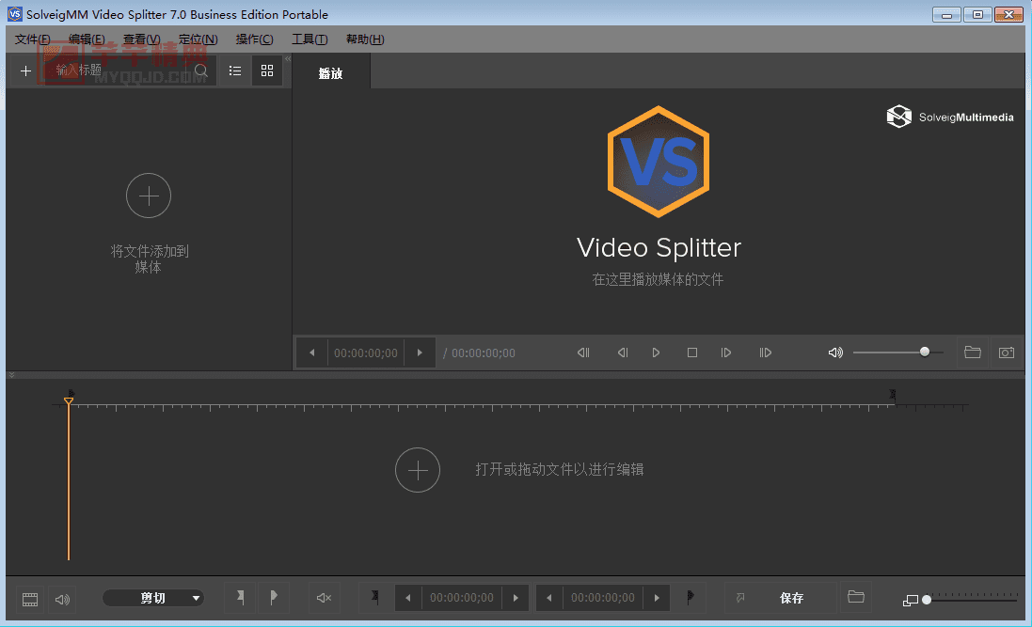The width and height of the screenshot is (1032, 627).
Task: Step player time backward with left arrow
Action: [x=312, y=353]
